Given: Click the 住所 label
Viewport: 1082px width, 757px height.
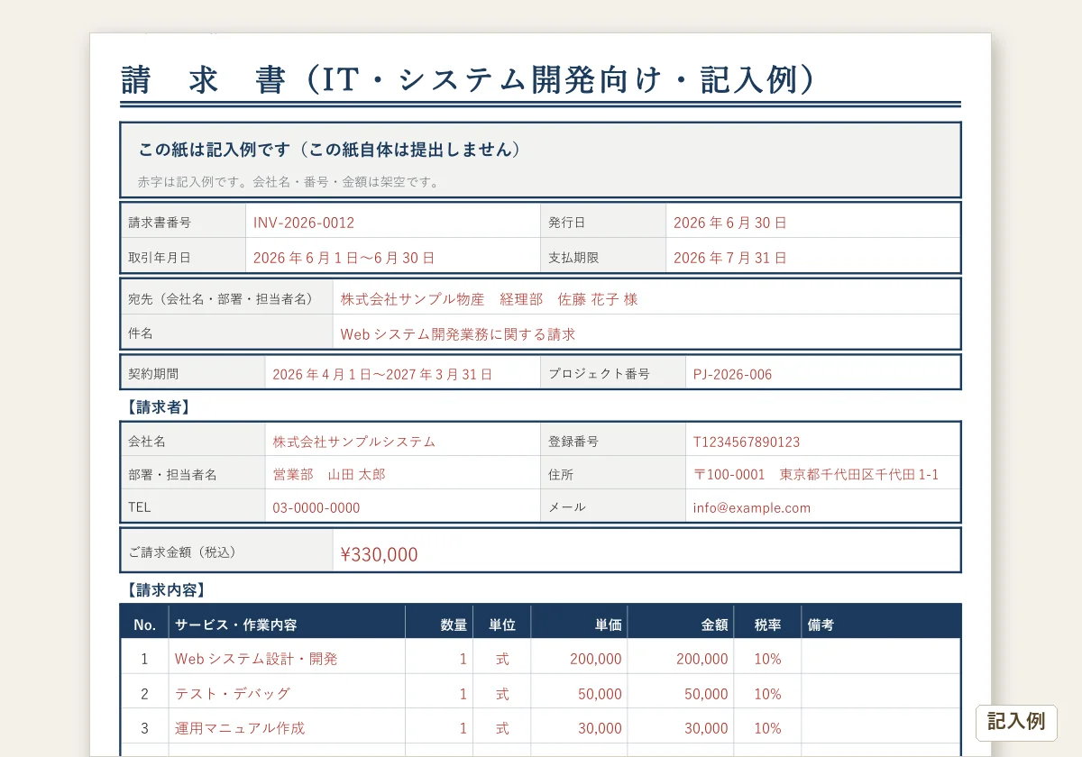Looking at the screenshot, I should [561, 474].
